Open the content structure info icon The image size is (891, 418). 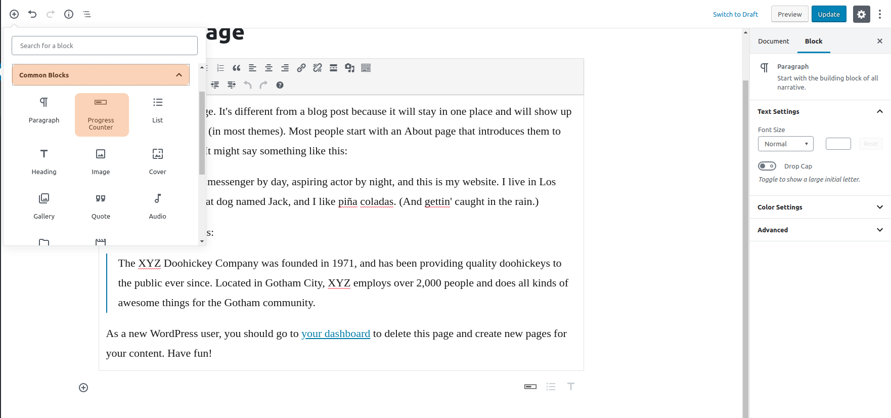(x=69, y=14)
